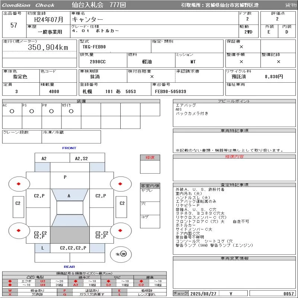
Task: Click fuel type 軽油
Action: pos(147,62)
